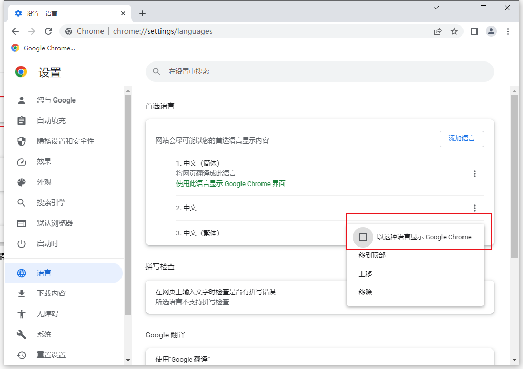523x369 pixels.
Task: Focus the 在设置中搜索 search field
Action: point(319,72)
